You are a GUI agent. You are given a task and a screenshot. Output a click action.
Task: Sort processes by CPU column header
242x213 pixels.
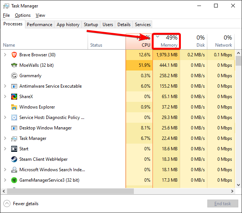click(x=139, y=41)
